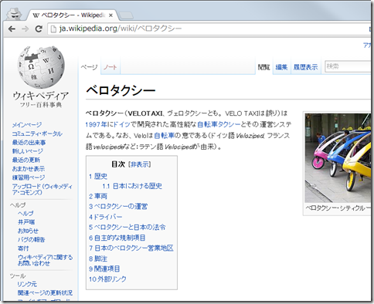The width and height of the screenshot is (374, 304).
Task: Open the お知らせ sidebar link
Action: (x=28, y=231)
